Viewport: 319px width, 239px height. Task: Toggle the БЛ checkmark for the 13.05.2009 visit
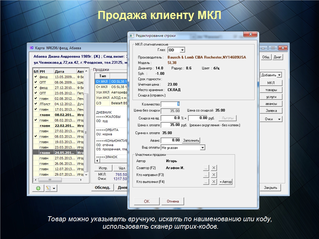[36, 77]
